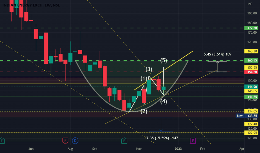The height and width of the screenshot is (153, 260).
Task: Click the 165.30 yellow price label
Action: [251, 51]
